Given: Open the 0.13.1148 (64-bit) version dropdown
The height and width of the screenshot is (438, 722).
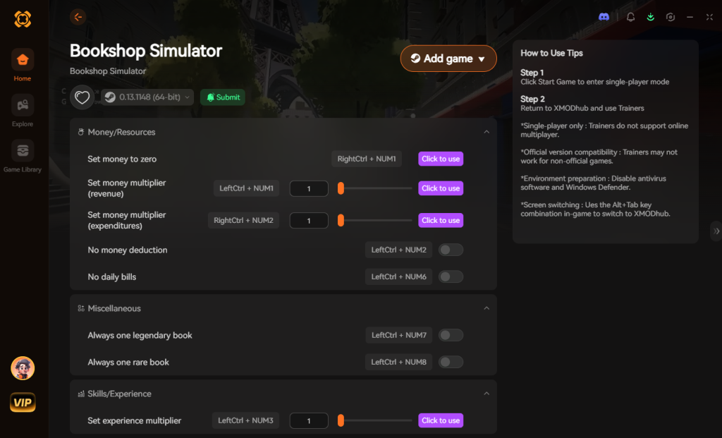Looking at the screenshot, I should pos(147,97).
